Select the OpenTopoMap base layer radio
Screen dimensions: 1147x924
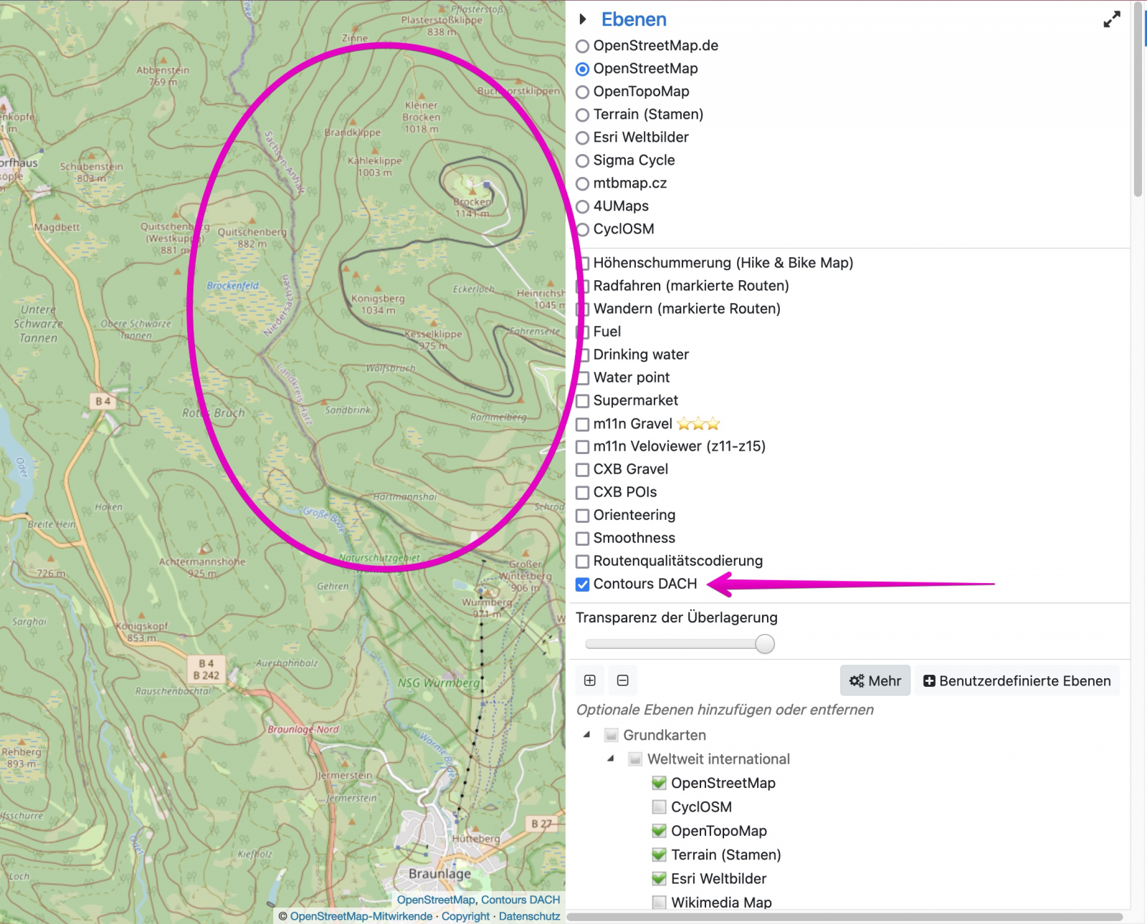point(583,92)
